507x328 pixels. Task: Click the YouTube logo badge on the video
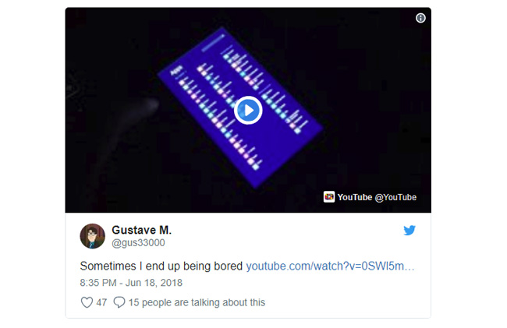(x=329, y=197)
